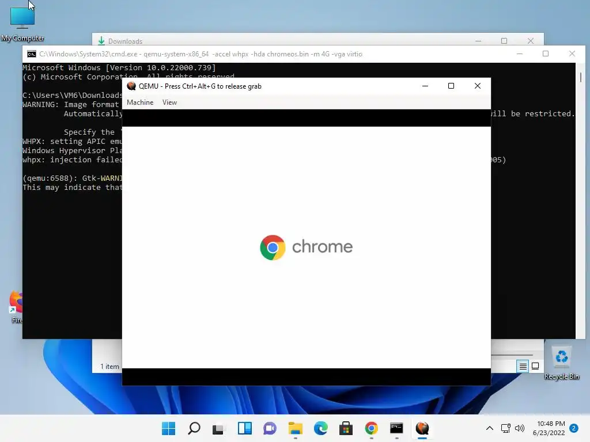Minimize the QEMU window
This screenshot has height=442, width=590.
[x=425, y=86]
